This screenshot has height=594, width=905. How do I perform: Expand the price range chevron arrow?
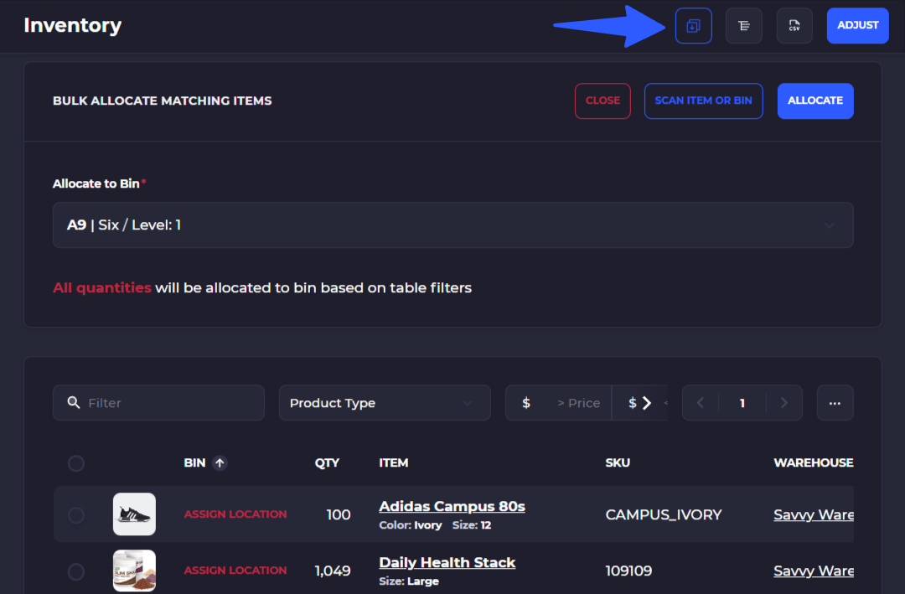(x=647, y=403)
